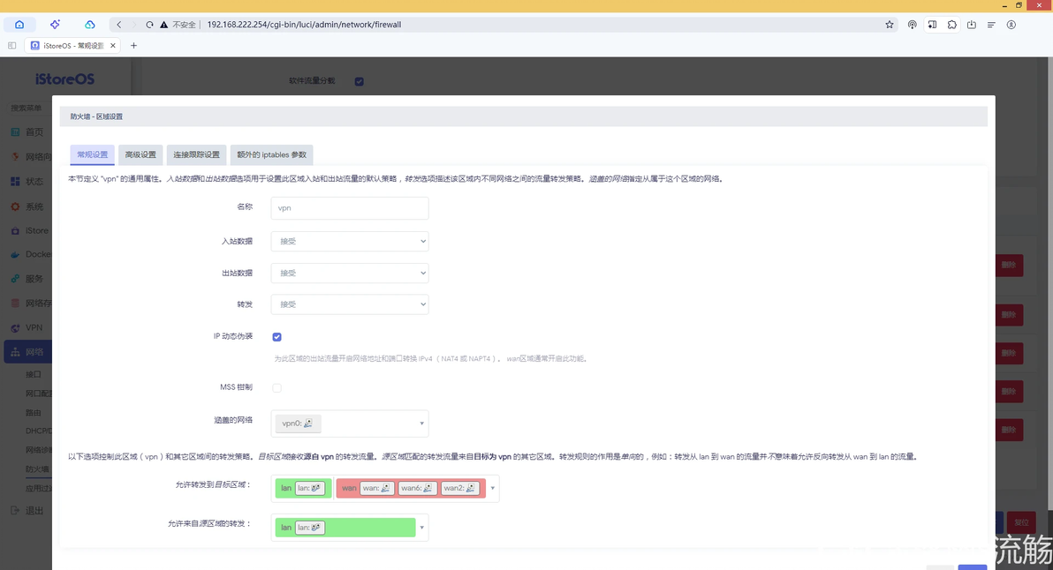Open user profile icon in browser toolbar
The height and width of the screenshot is (570, 1053).
coord(1011,24)
